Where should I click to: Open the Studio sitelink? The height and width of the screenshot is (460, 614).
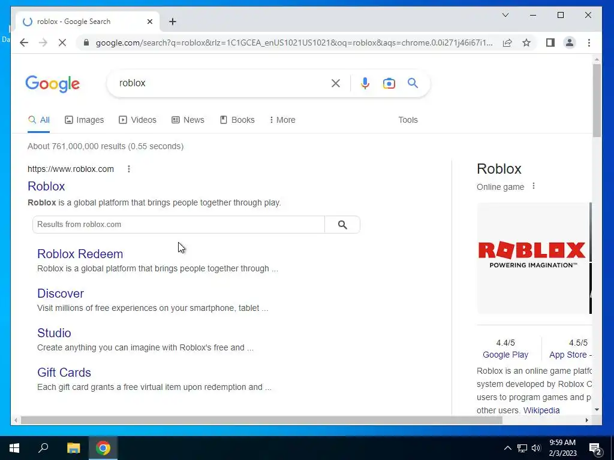tap(54, 333)
